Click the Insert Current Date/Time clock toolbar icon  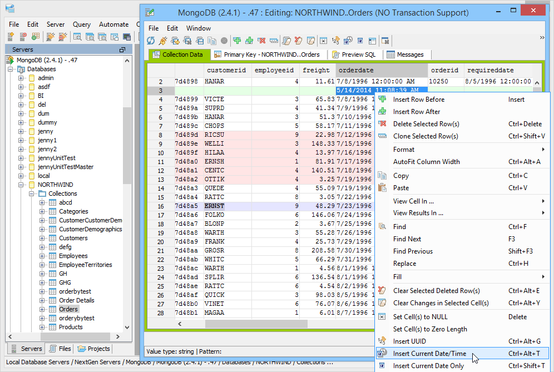tap(348, 41)
